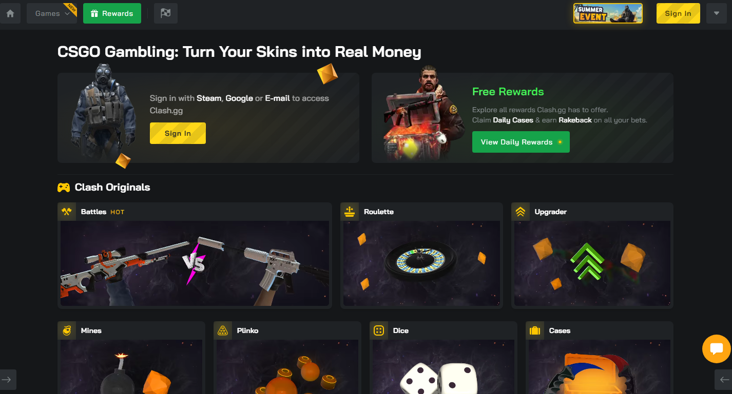Open the top-right caret dropdown
The image size is (732, 394).
(x=717, y=13)
